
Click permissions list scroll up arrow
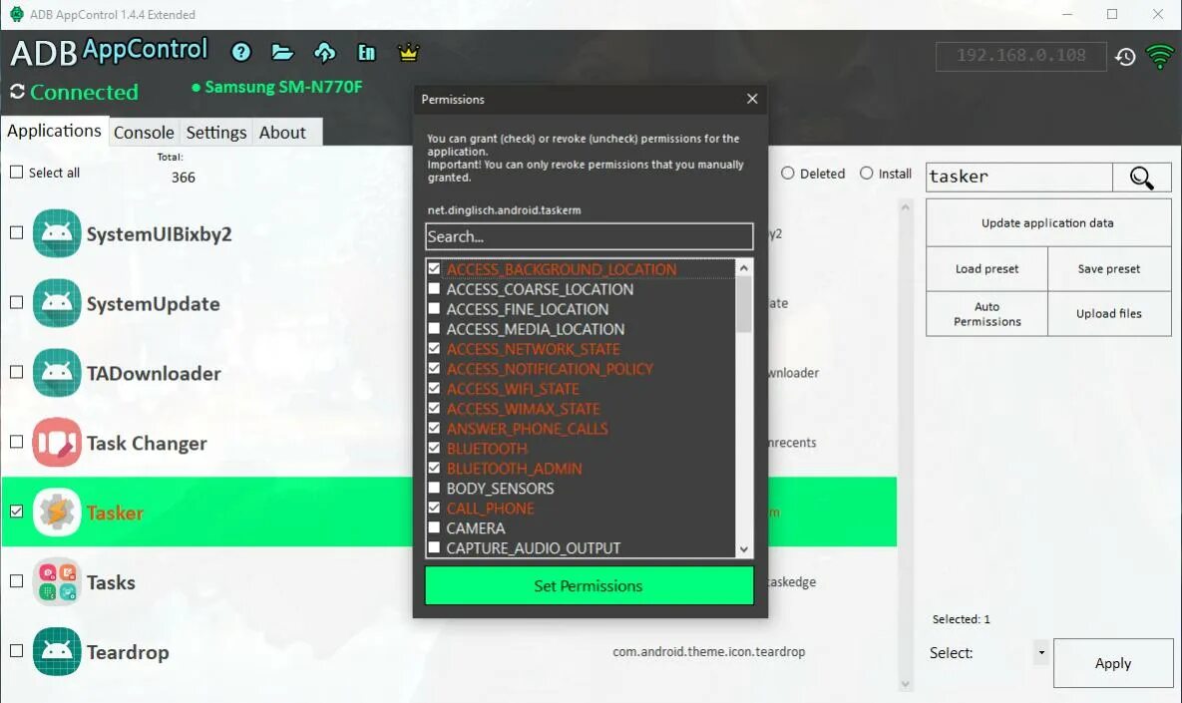point(744,267)
